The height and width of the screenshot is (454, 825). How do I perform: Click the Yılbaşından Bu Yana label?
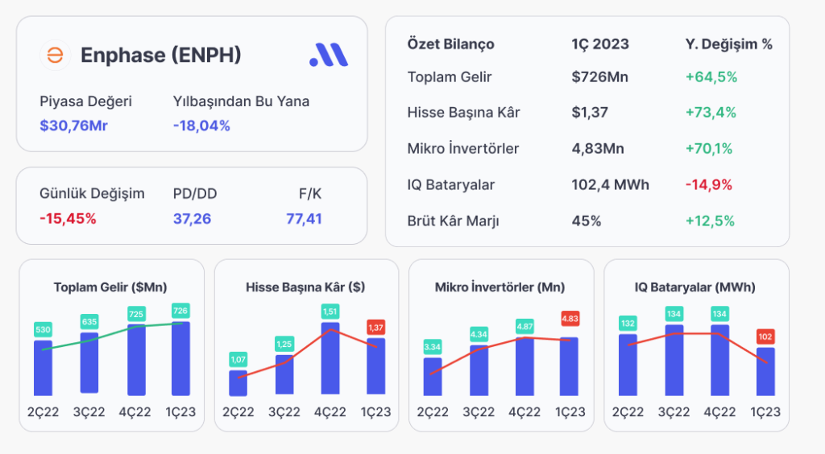[241, 101]
